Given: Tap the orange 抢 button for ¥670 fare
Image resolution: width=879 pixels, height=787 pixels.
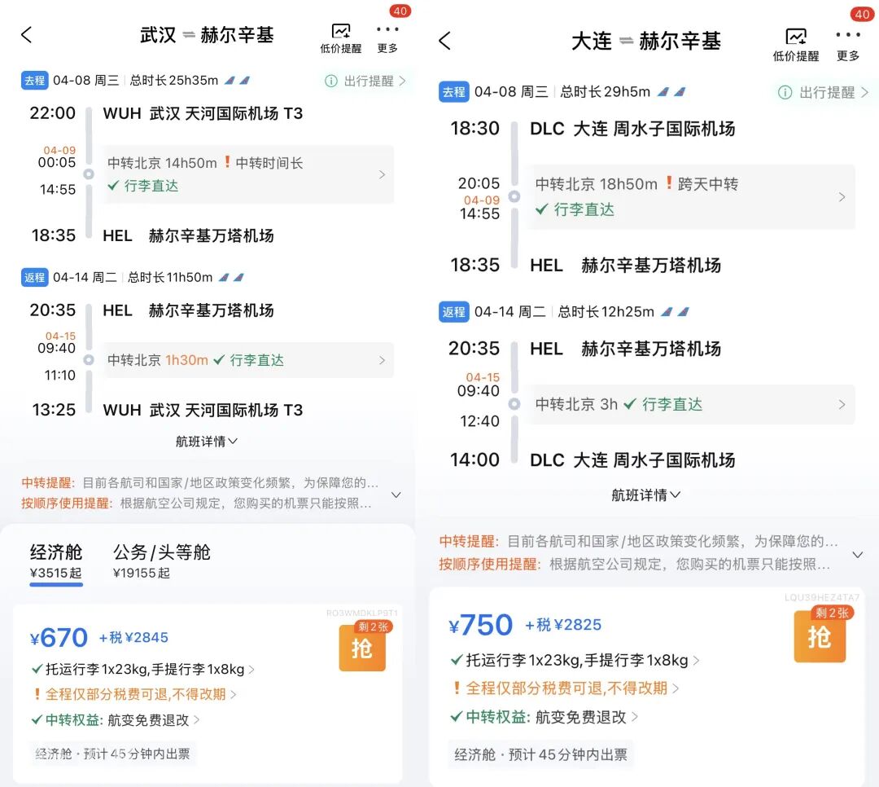Looking at the screenshot, I should tap(362, 648).
